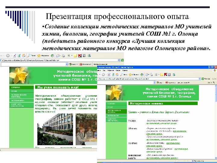
Task: Expand search toolbar dropdown in front browser
Action: pyautogui.click(x=154, y=83)
